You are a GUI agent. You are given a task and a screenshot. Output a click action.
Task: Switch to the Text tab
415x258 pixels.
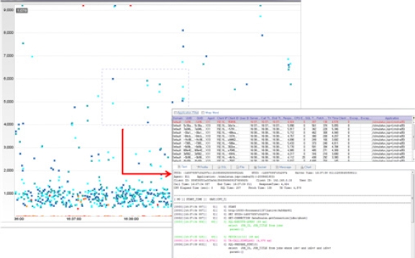click(x=183, y=167)
